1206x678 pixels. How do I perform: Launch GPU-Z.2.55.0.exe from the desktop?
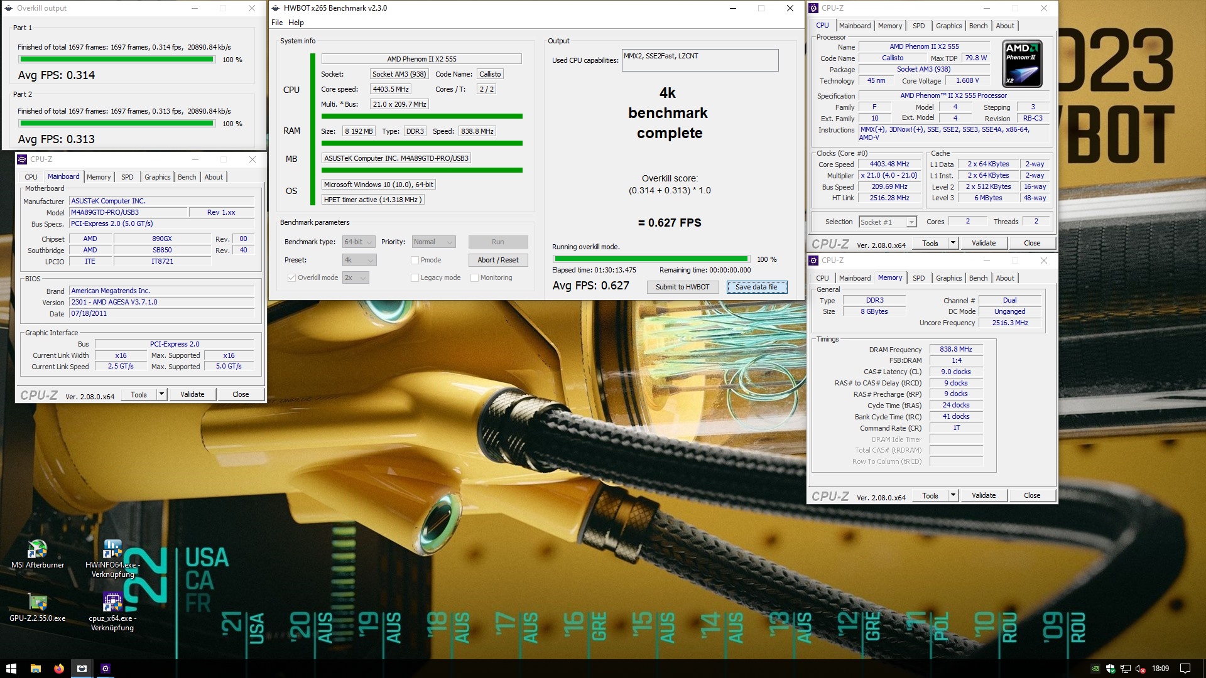tap(38, 607)
